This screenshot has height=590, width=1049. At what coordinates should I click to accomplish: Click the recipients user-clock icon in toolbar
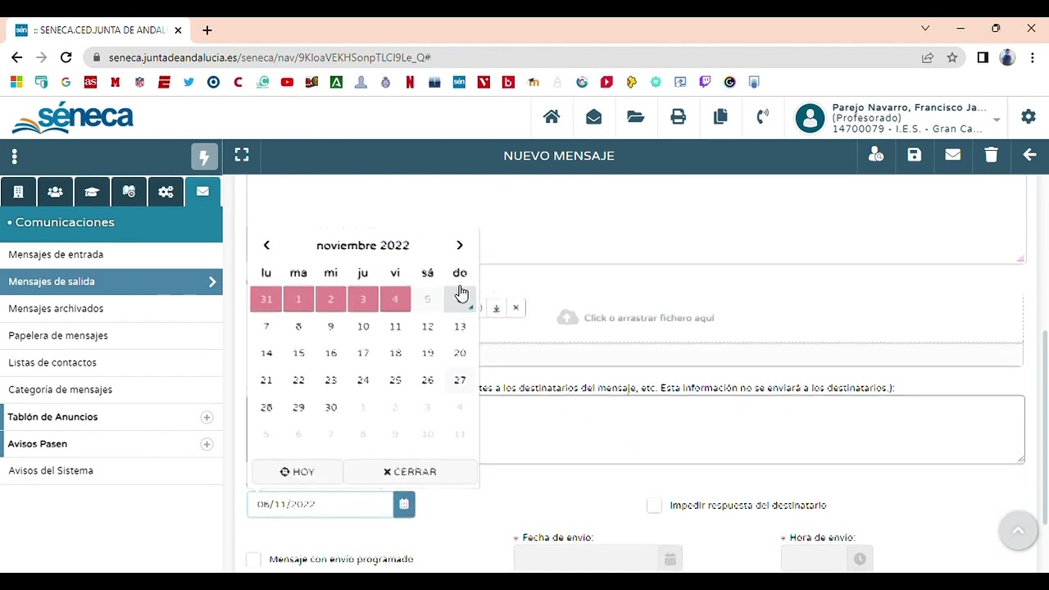point(876,155)
